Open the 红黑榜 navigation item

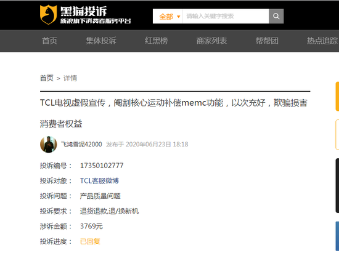(x=157, y=41)
